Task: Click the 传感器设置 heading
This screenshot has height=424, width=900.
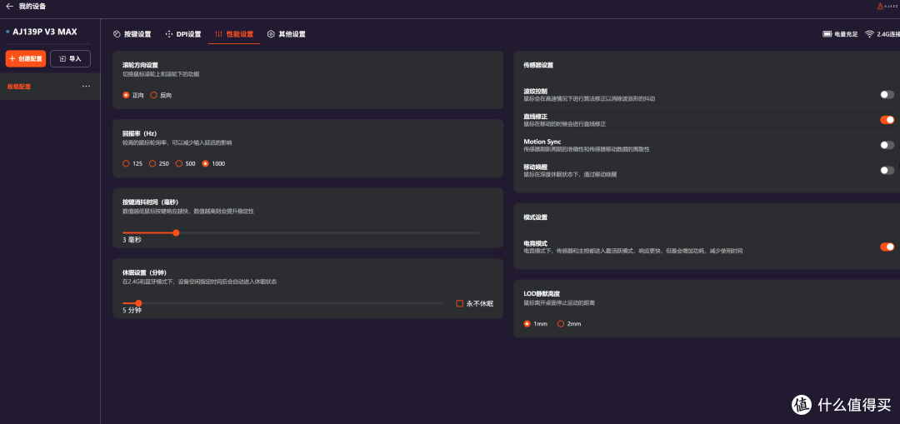Action: (538, 66)
